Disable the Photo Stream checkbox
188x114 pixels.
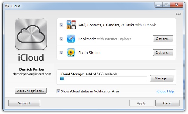(x=62, y=52)
